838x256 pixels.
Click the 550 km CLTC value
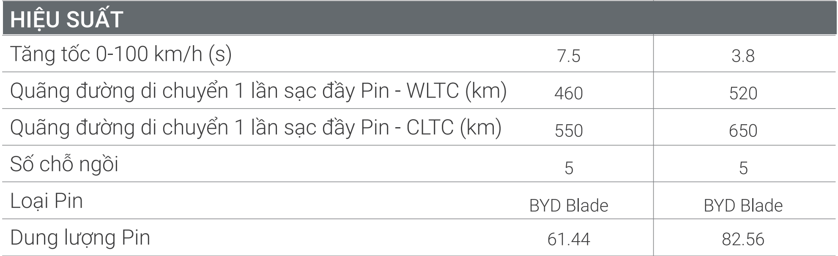(568, 131)
